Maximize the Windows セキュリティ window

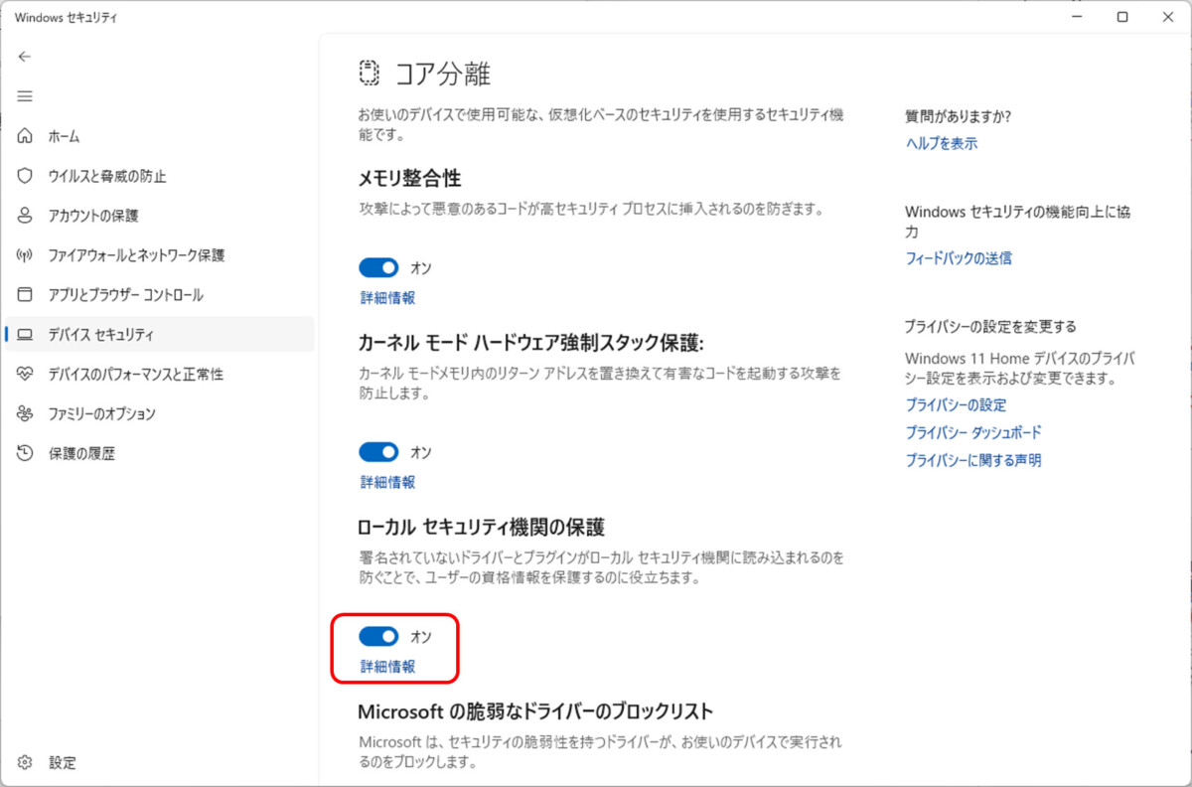1121,17
